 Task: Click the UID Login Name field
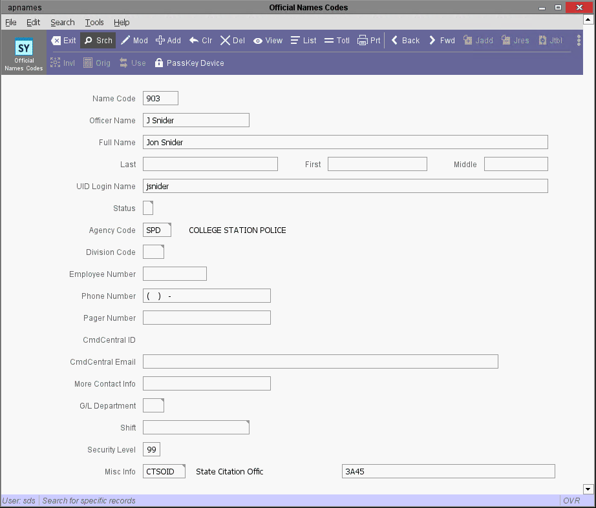pos(346,186)
